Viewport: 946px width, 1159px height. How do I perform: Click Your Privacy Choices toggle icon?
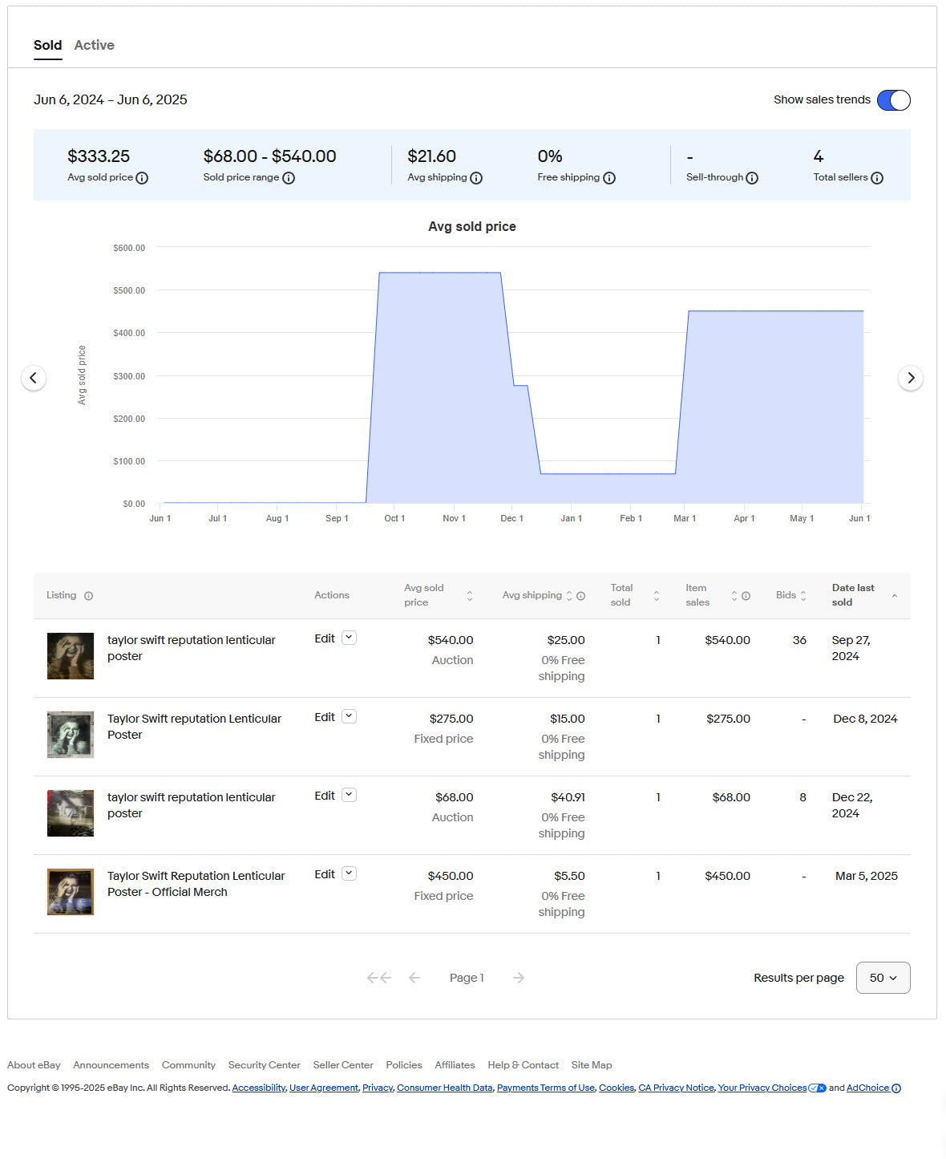(817, 1088)
